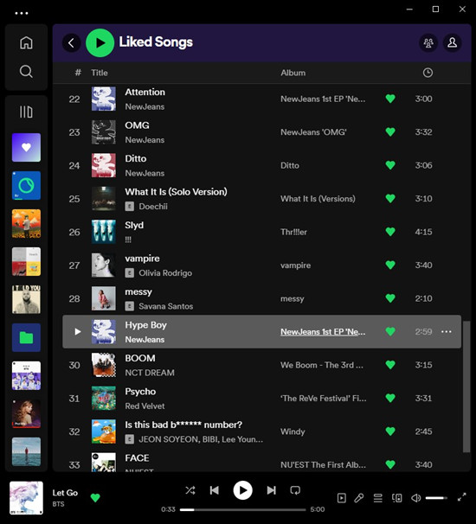Viewport: 476px width, 524px height.
Task: Sort by the Title column header
Action: [100, 73]
